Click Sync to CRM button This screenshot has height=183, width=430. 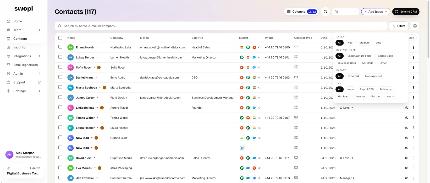click(406, 11)
